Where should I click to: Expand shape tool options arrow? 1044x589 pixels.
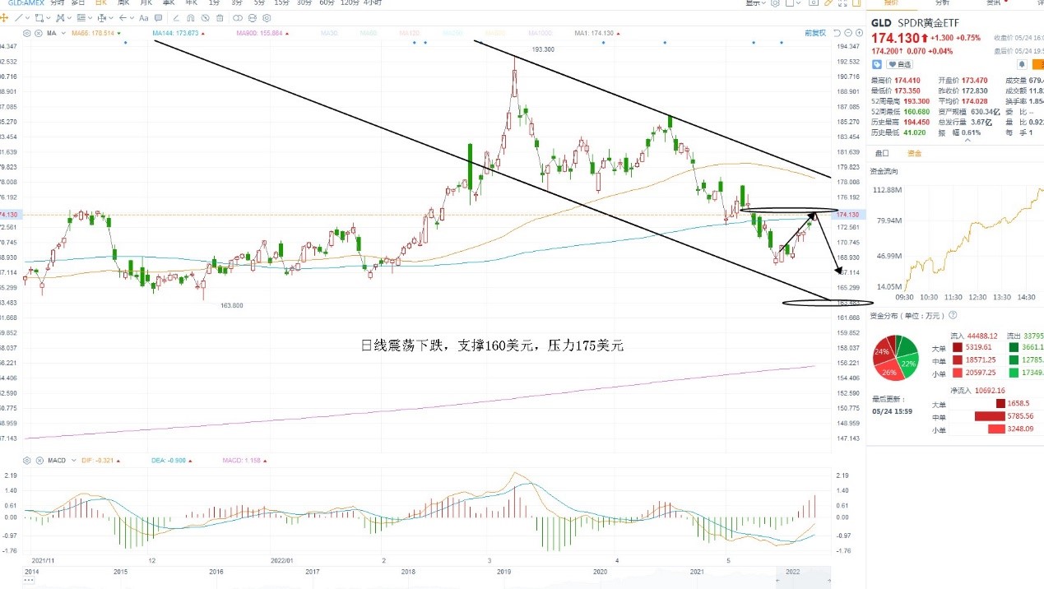point(49,18)
